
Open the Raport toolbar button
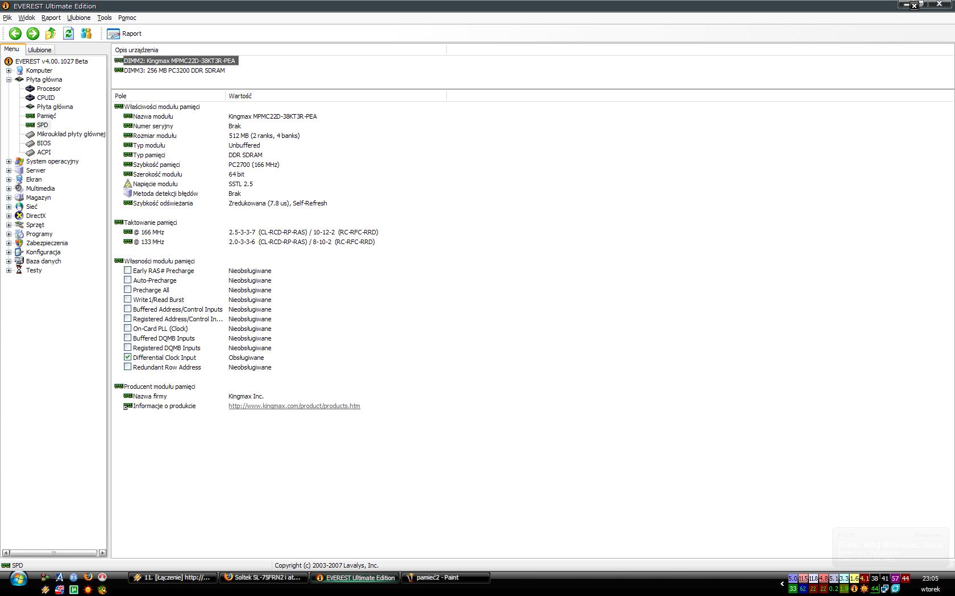click(124, 33)
